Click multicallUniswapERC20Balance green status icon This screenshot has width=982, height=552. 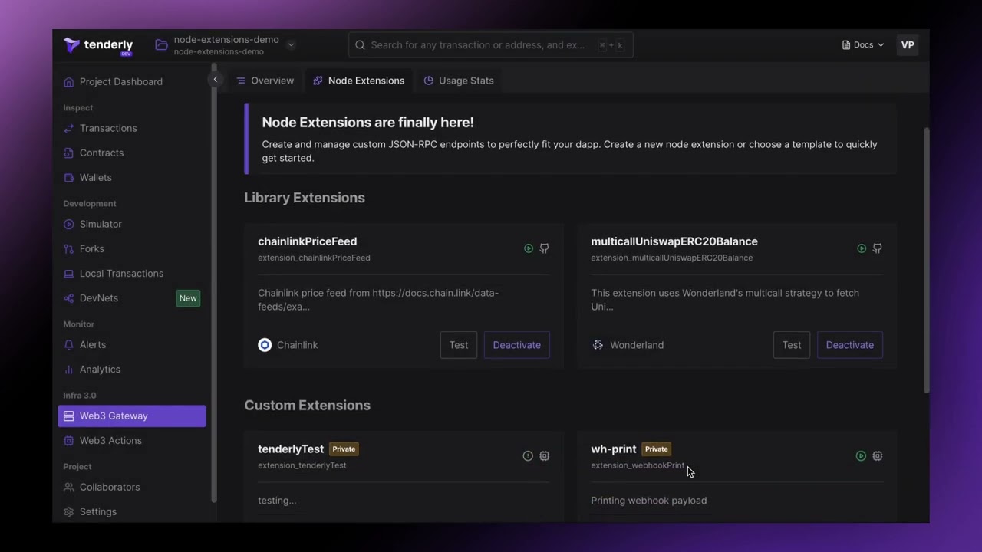862,248
